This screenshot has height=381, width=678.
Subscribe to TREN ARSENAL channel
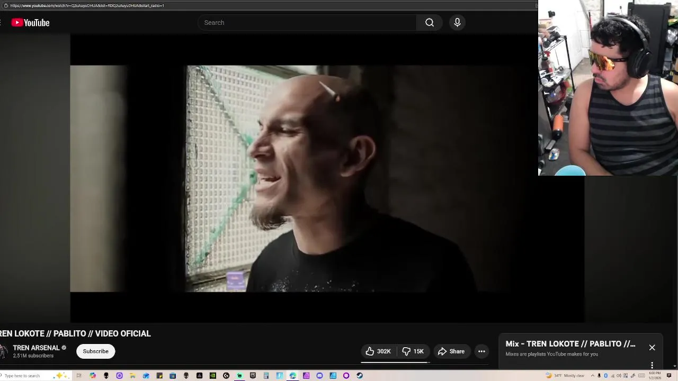tap(95, 351)
